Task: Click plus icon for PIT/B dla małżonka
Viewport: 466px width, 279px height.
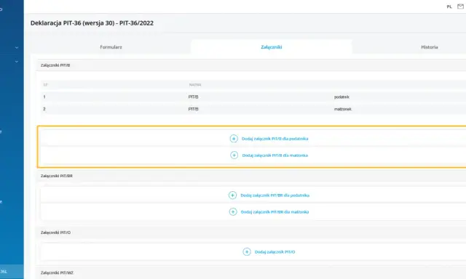Action: click(234, 155)
